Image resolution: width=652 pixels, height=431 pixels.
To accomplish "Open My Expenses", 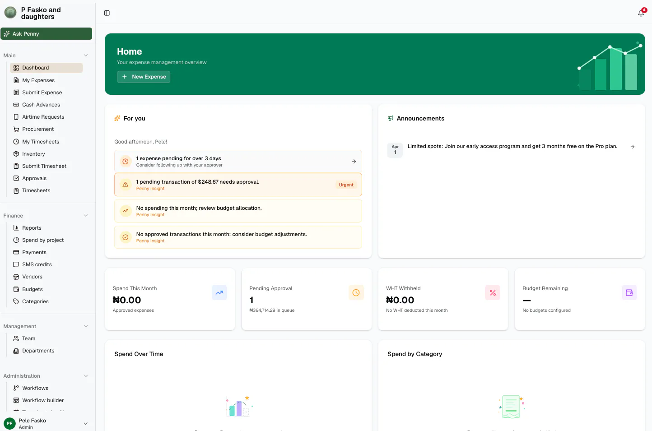I will (x=46, y=80).
